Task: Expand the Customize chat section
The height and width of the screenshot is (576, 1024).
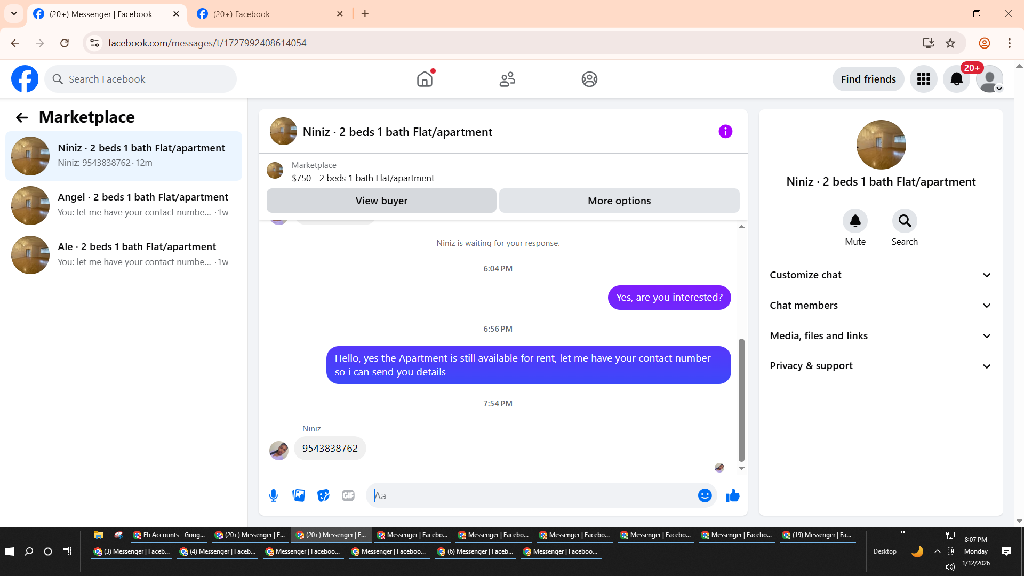Action: pos(880,275)
